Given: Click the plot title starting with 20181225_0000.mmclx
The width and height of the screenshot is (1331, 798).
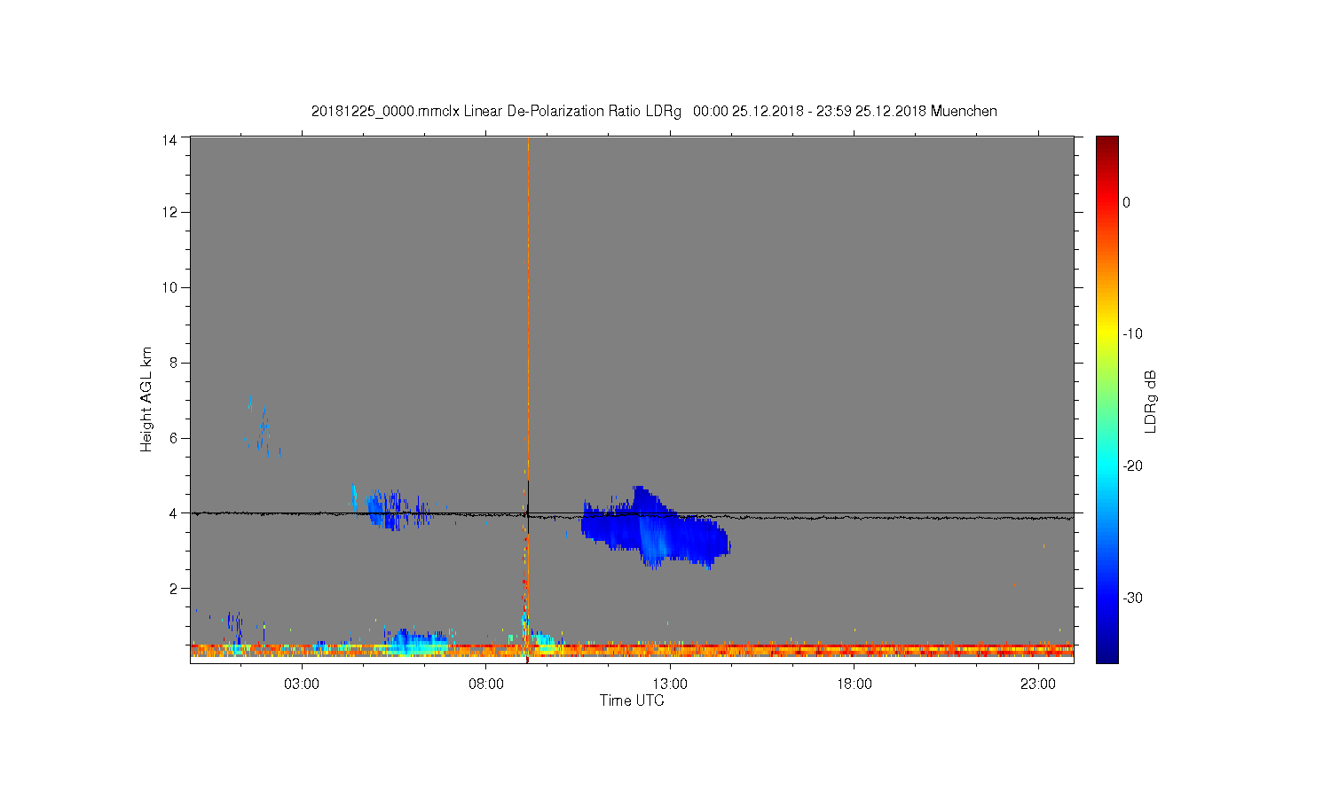Looking at the screenshot, I should [654, 112].
